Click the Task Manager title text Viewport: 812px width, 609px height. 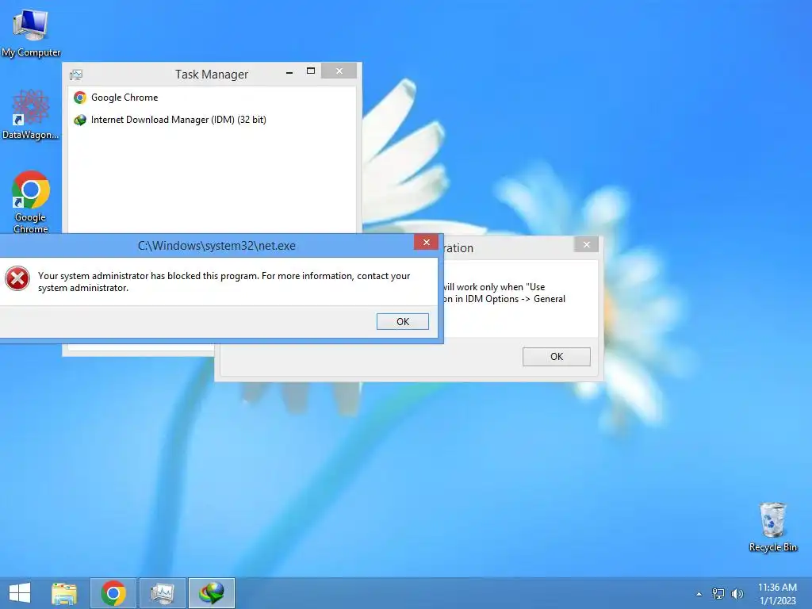(x=212, y=75)
